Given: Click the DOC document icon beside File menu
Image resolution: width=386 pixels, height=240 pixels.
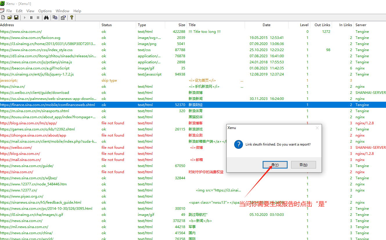Looking at the screenshot, I should [2, 11].
